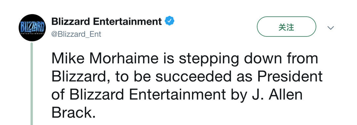Click the name Mike Morhaime in tweet
This screenshot has height=125, width=357.
click(105, 58)
